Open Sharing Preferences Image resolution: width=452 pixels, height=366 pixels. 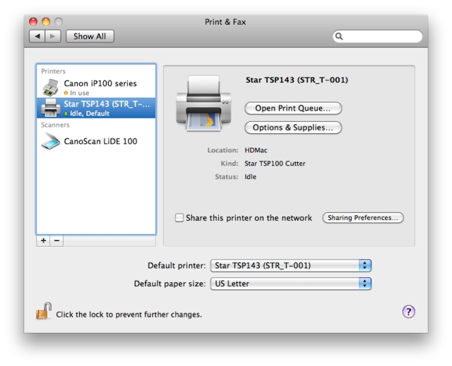coord(363,218)
